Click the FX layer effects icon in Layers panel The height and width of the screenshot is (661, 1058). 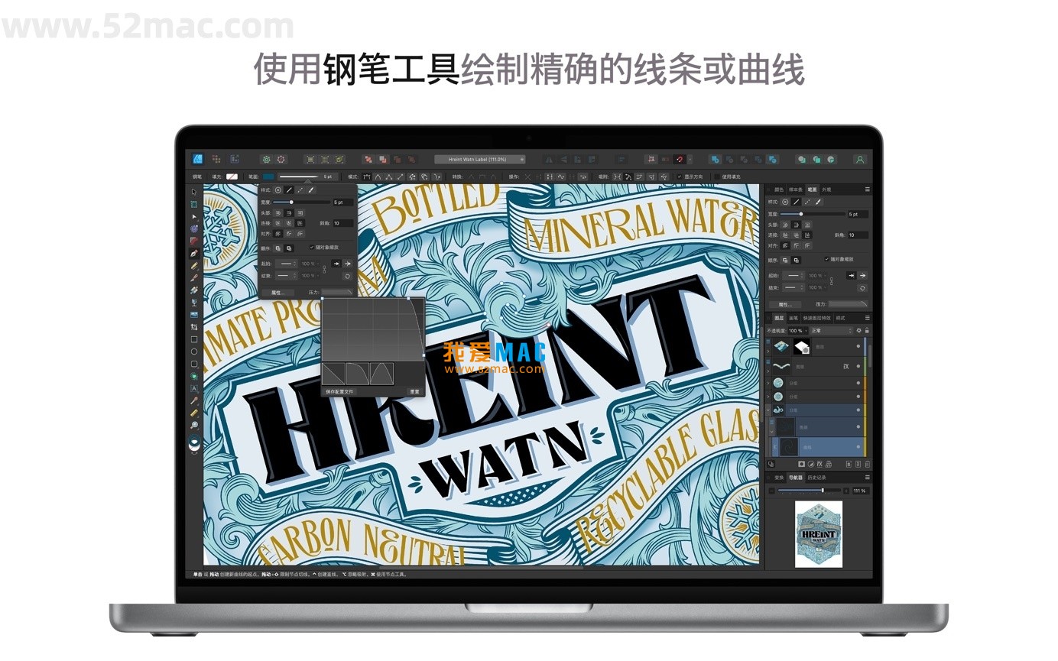pyautogui.click(x=819, y=462)
